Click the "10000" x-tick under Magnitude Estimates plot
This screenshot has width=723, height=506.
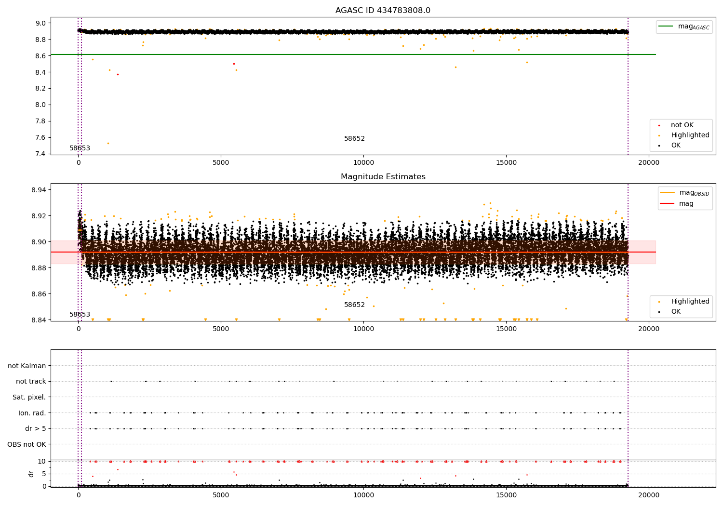click(363, 329)
